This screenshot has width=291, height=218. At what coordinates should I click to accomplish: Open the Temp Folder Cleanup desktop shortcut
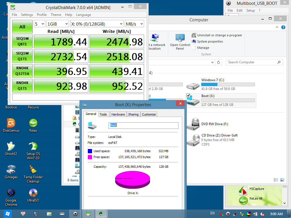tap(33, 174)
